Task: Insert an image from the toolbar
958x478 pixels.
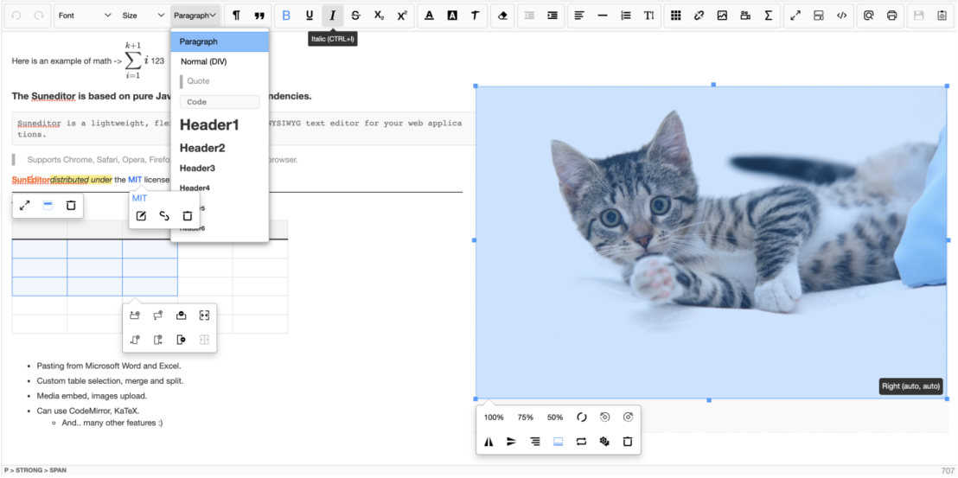Action: pos(722,16)
